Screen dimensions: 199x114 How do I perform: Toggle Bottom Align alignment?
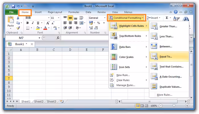click(x=76, y=18)
